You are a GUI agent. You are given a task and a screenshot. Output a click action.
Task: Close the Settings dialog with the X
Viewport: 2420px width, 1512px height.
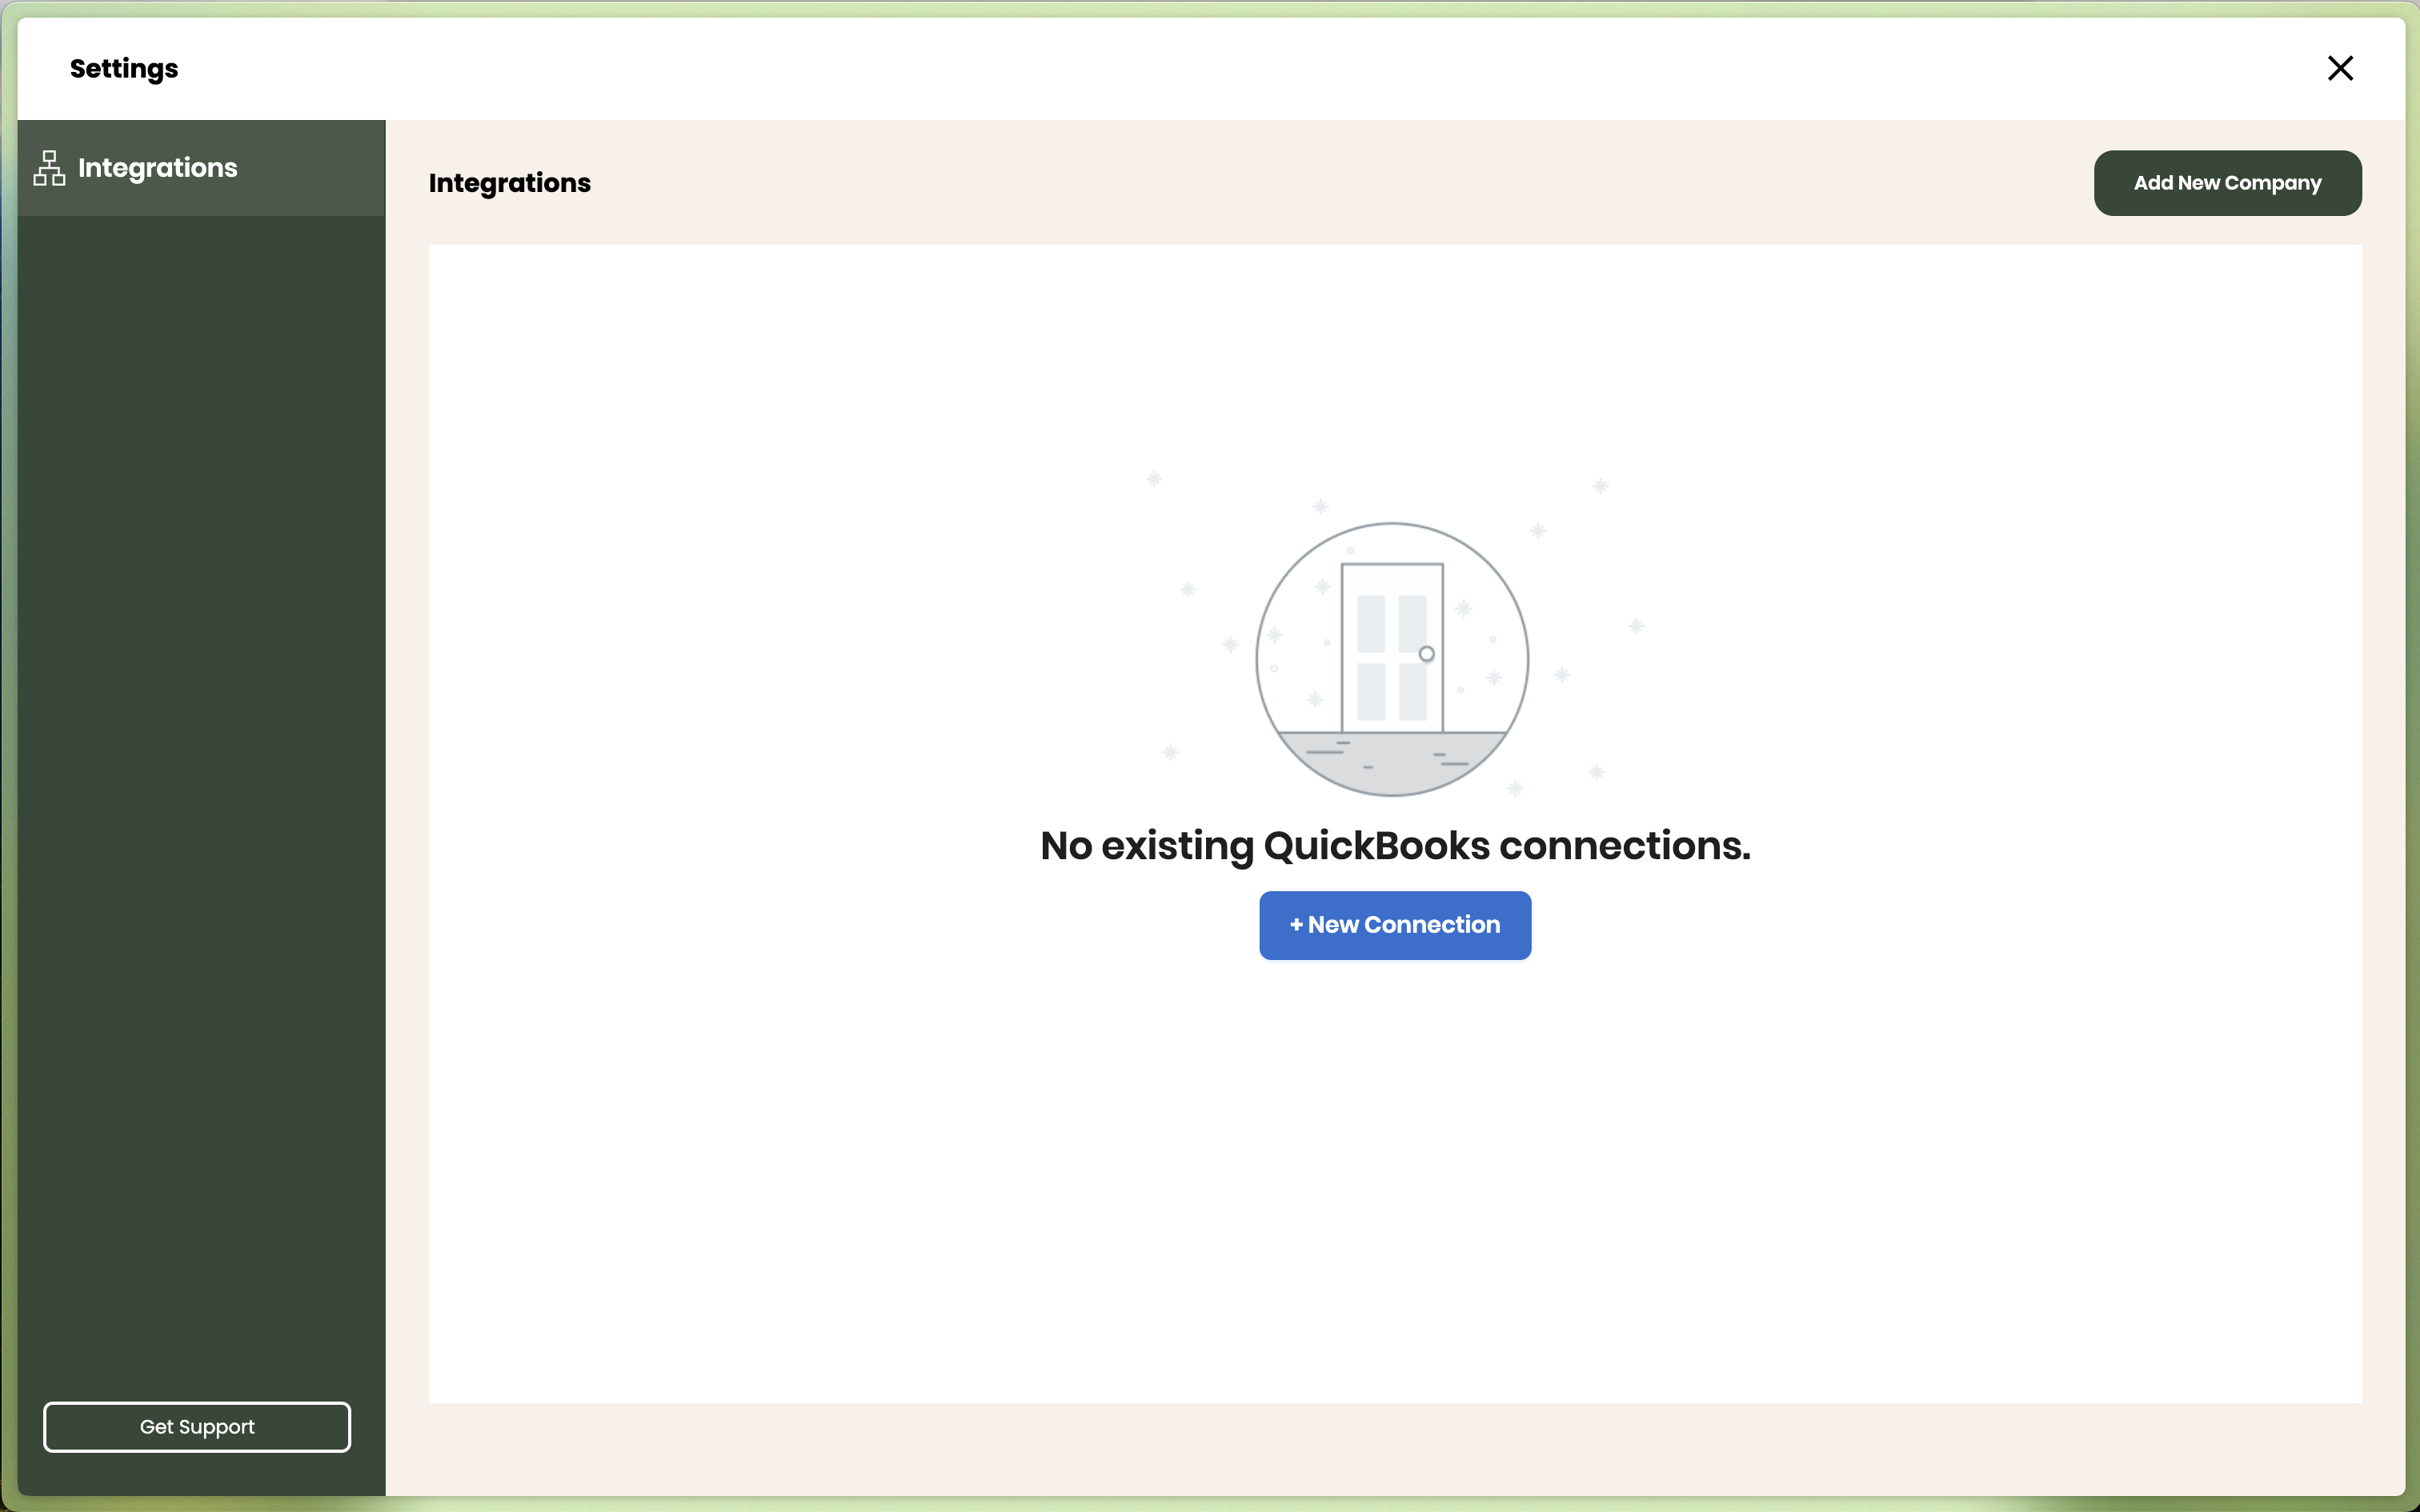[x=2340, y=68]
